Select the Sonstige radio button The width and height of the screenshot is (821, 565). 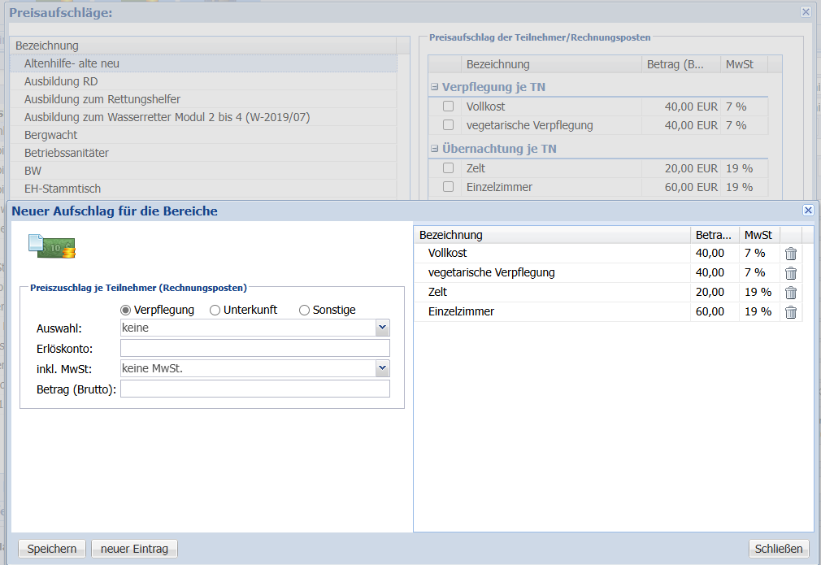coord(305,310)
